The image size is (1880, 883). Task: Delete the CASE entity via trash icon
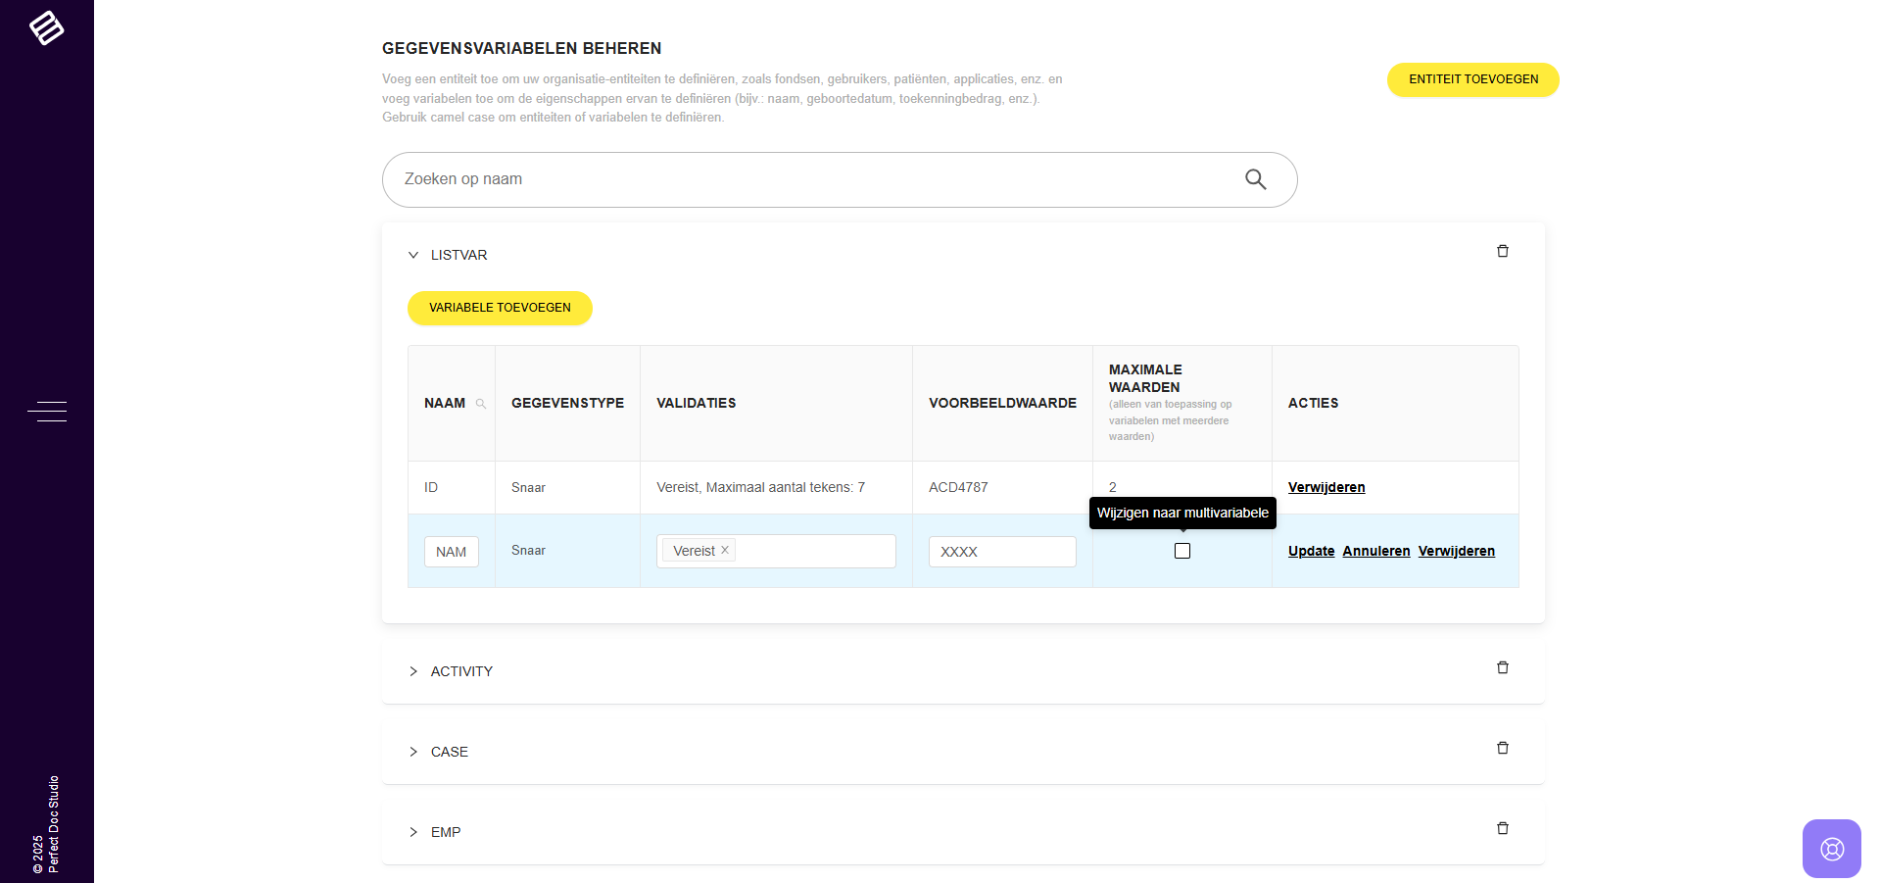tap(1502, 749)
